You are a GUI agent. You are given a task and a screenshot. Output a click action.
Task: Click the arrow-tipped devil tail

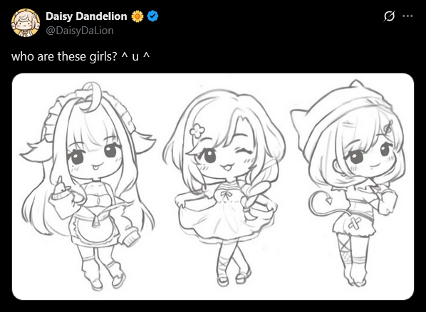(x=325, y=204)
